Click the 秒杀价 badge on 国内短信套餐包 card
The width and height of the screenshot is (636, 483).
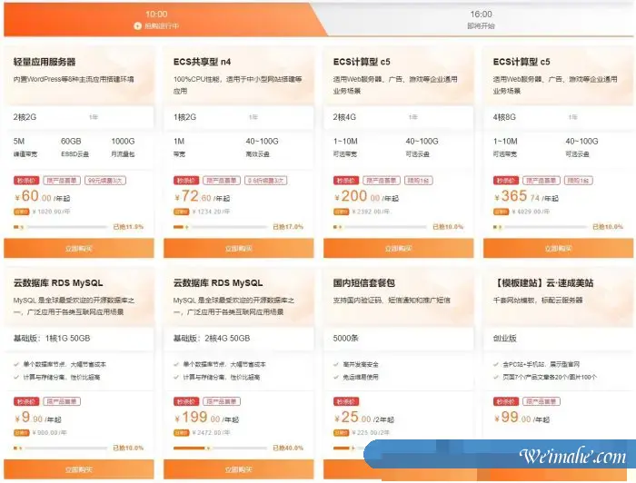[346, 401]
